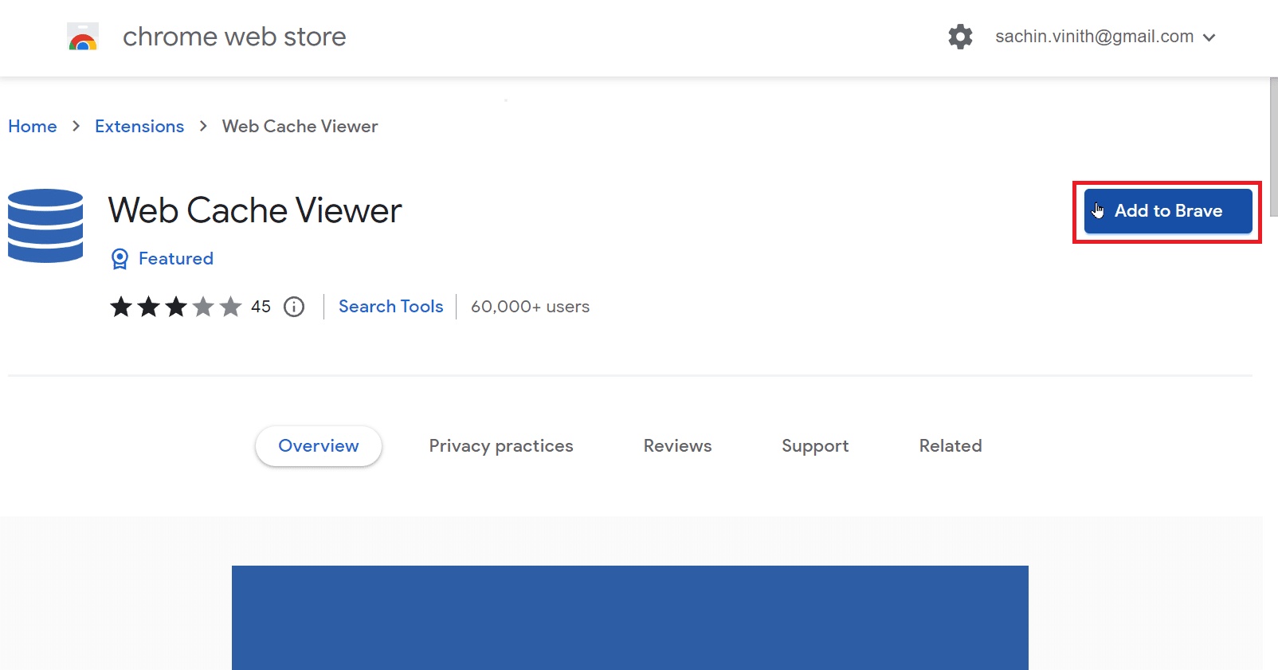This screenshot has height=670, width=1278.
Task: Click the chrome web store title text
Action: coord(234,37)
